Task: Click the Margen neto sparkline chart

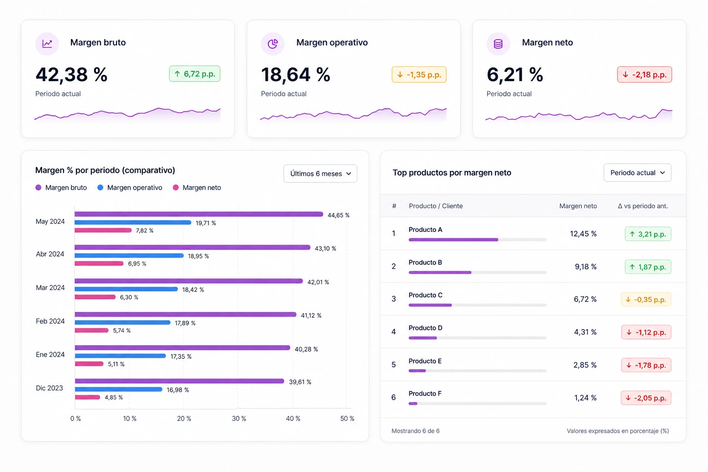Action: coord(579,115)
